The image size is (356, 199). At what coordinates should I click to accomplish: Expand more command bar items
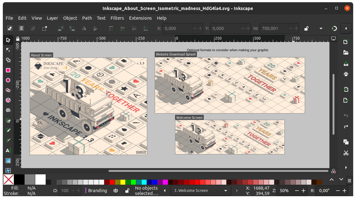346,167
